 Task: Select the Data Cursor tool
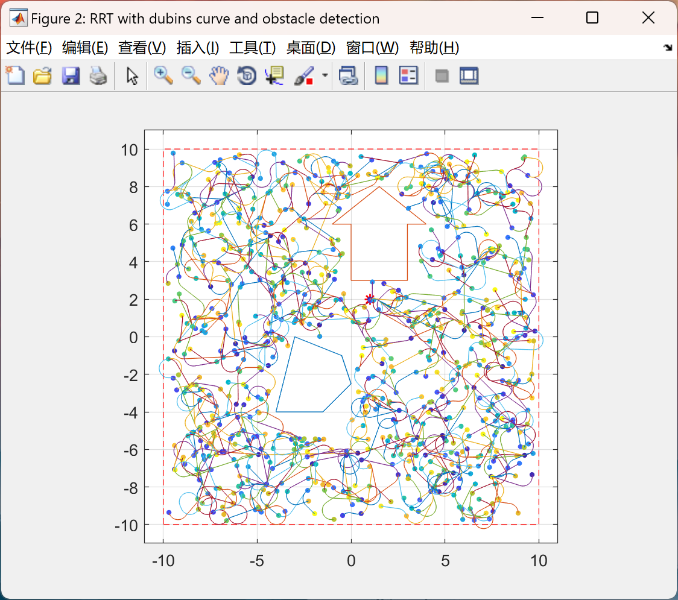click(274, 76)
